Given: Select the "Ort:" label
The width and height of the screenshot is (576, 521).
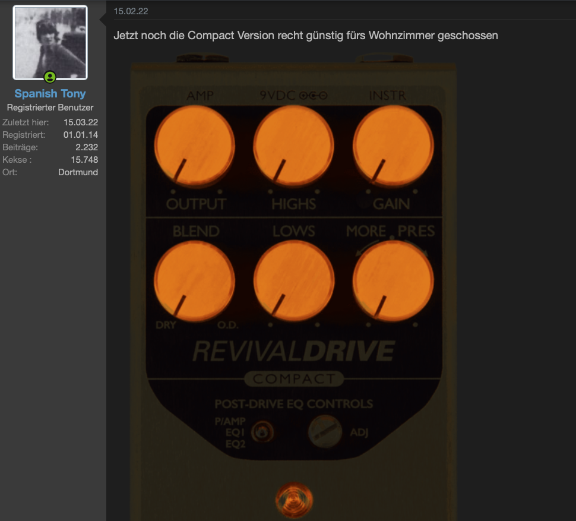Looking at the screenshot, I should tap(10, 172).
